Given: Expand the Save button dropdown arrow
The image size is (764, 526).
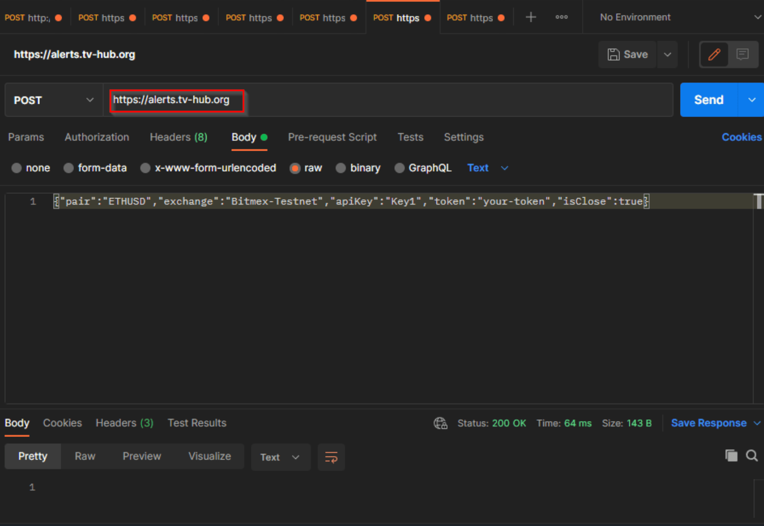Looking at the screenshot, I should [667, 54].
